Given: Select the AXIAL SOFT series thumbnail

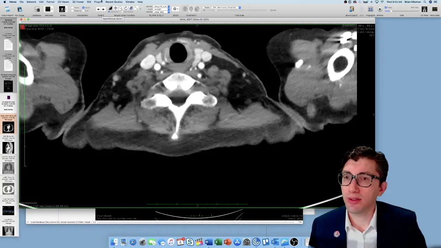Looking at the screenshot, I should [8, 128].
